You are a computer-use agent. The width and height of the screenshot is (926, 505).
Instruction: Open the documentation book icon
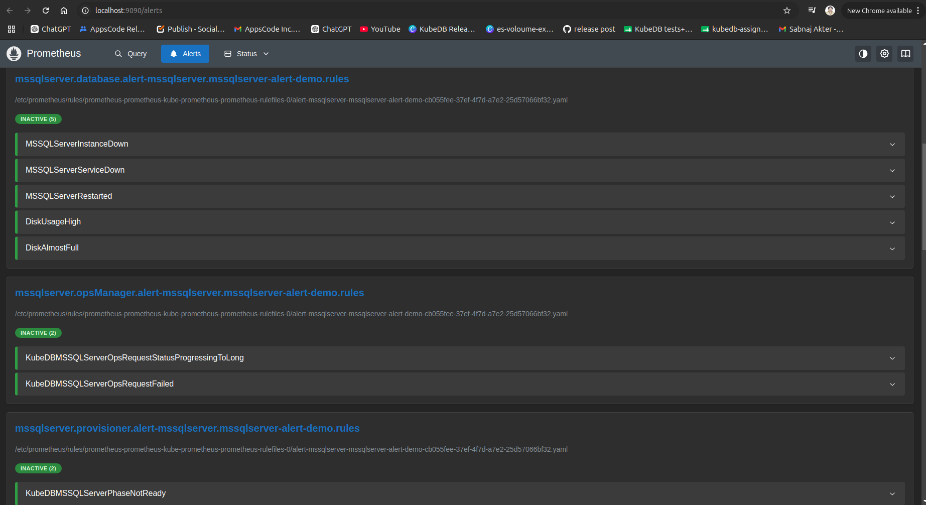click(905, 54)
